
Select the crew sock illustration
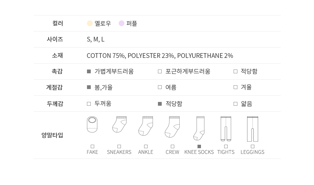click(172, 126)
